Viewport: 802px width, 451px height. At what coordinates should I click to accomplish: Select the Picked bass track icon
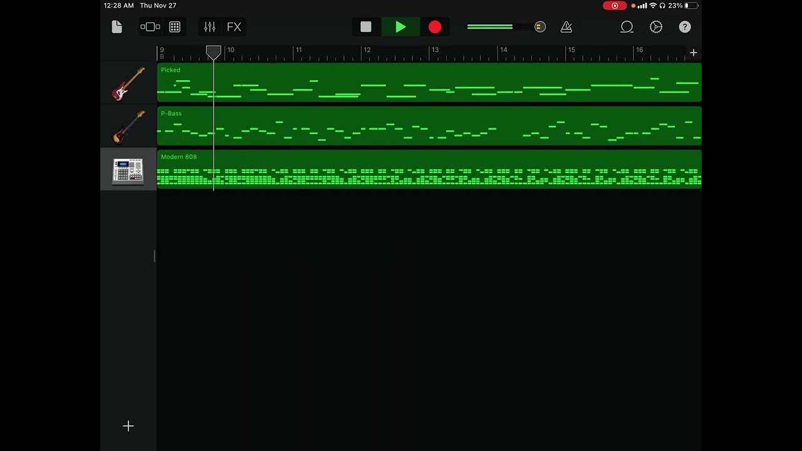pyautogui.click(x=128, y=83)
